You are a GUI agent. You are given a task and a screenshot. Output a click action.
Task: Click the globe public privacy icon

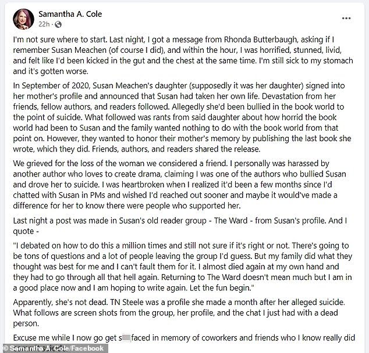tap(57, 24)
